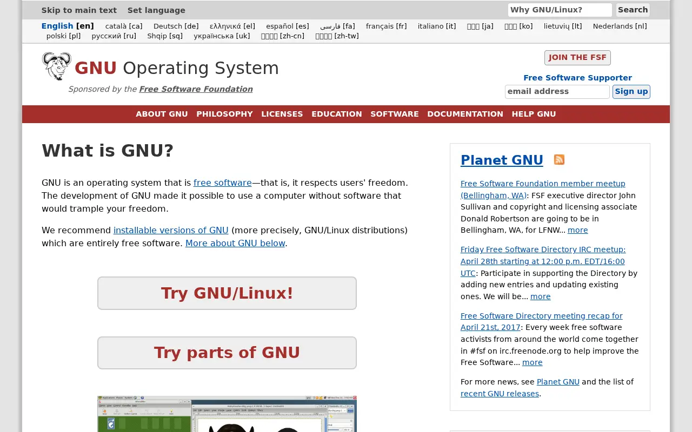Open the EDUCATION menu item
The height and width of the screenshot is (432, 692).
[x=337, y=114]
